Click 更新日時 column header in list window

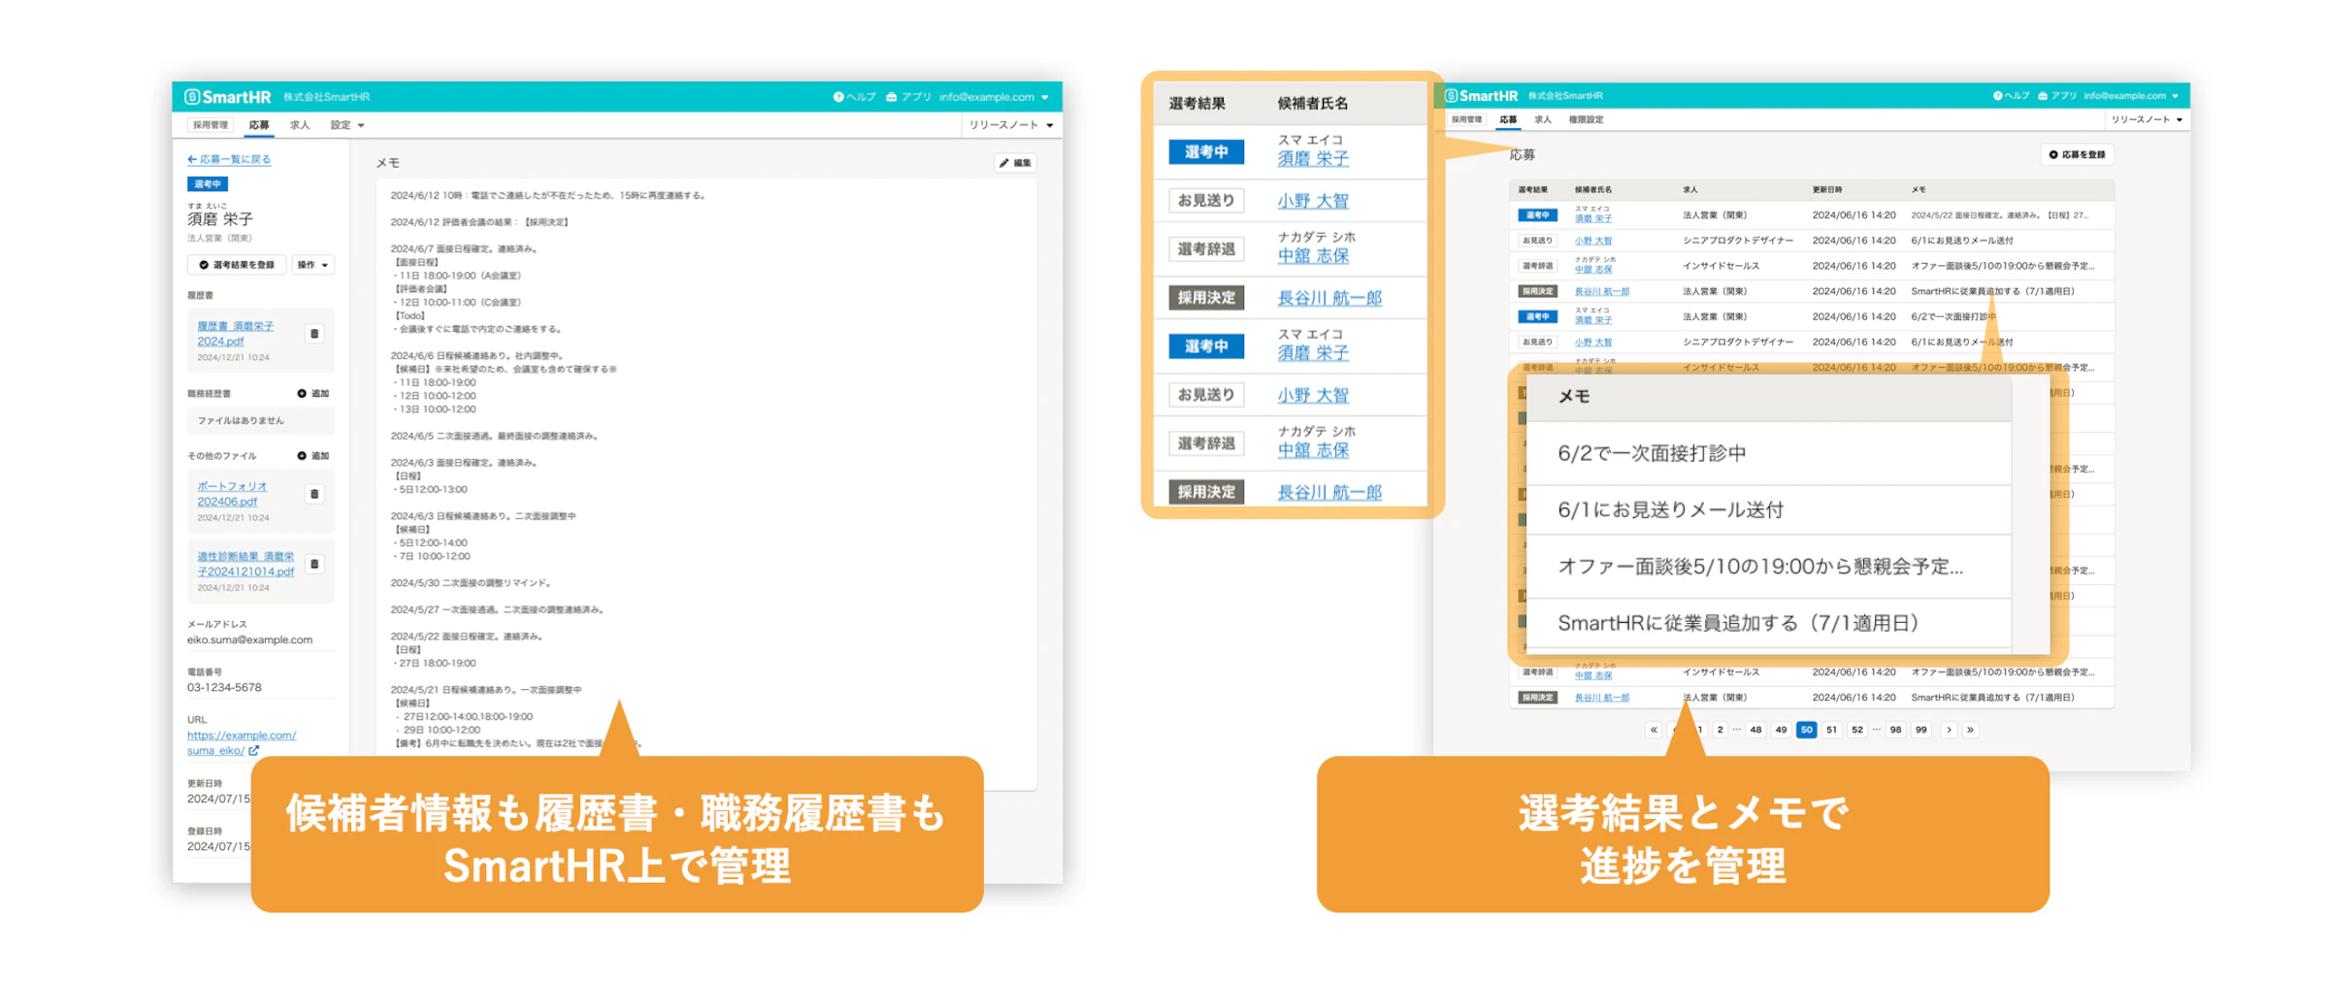(x=1827, y=190)
